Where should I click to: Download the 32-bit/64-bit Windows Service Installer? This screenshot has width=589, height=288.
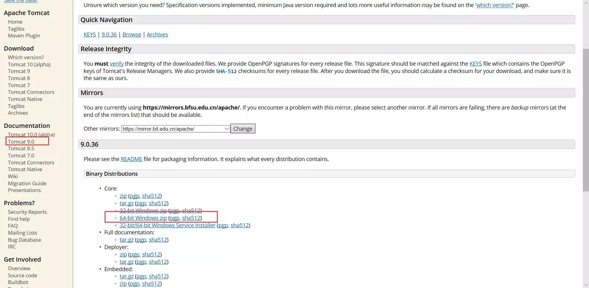(x=167, y=225)
